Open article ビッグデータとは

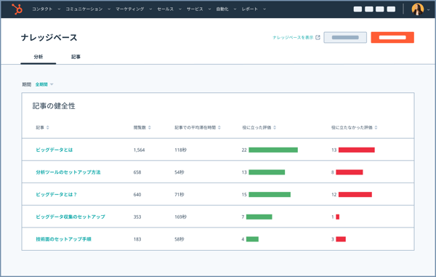pyautogui.click(x=54, y=150)
